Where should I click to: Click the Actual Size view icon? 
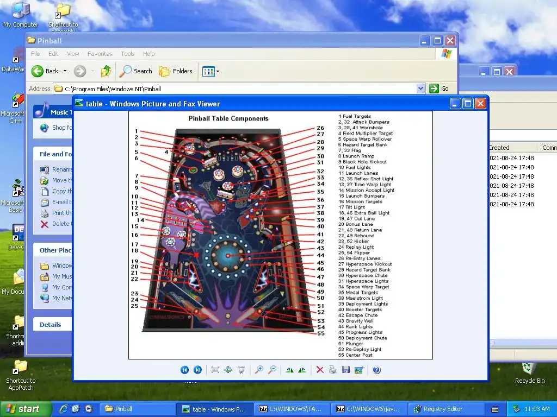click(228, 370)
